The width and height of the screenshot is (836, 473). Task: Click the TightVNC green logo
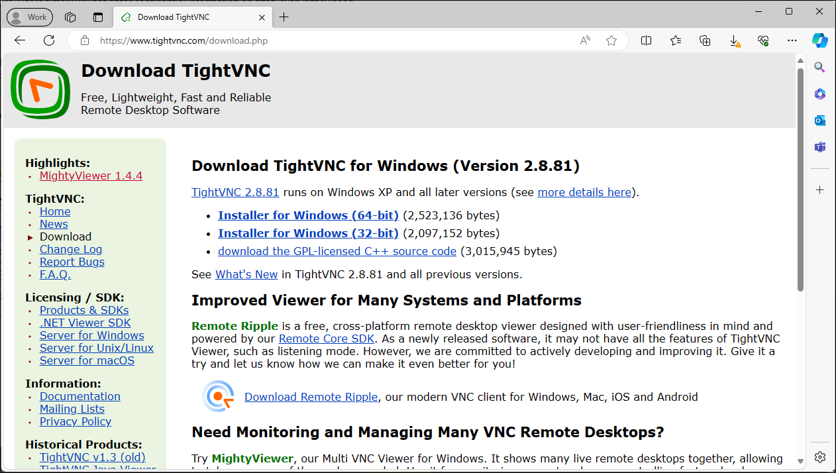point(40,89)
